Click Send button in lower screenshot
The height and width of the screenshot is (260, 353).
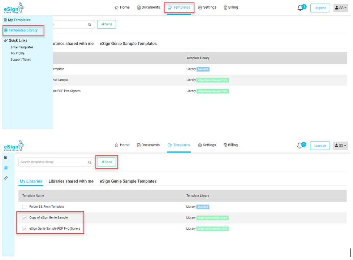pyautogui.click(x=107, y=162)
